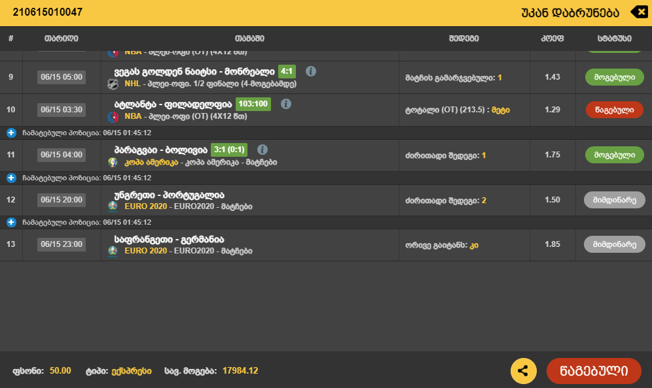Click stake amount 50.00
This screenshot has height=388, width=652.
click(60, 370)
